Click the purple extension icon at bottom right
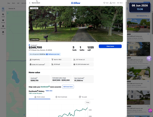This screenshot has height=117, width=153. 150,111
